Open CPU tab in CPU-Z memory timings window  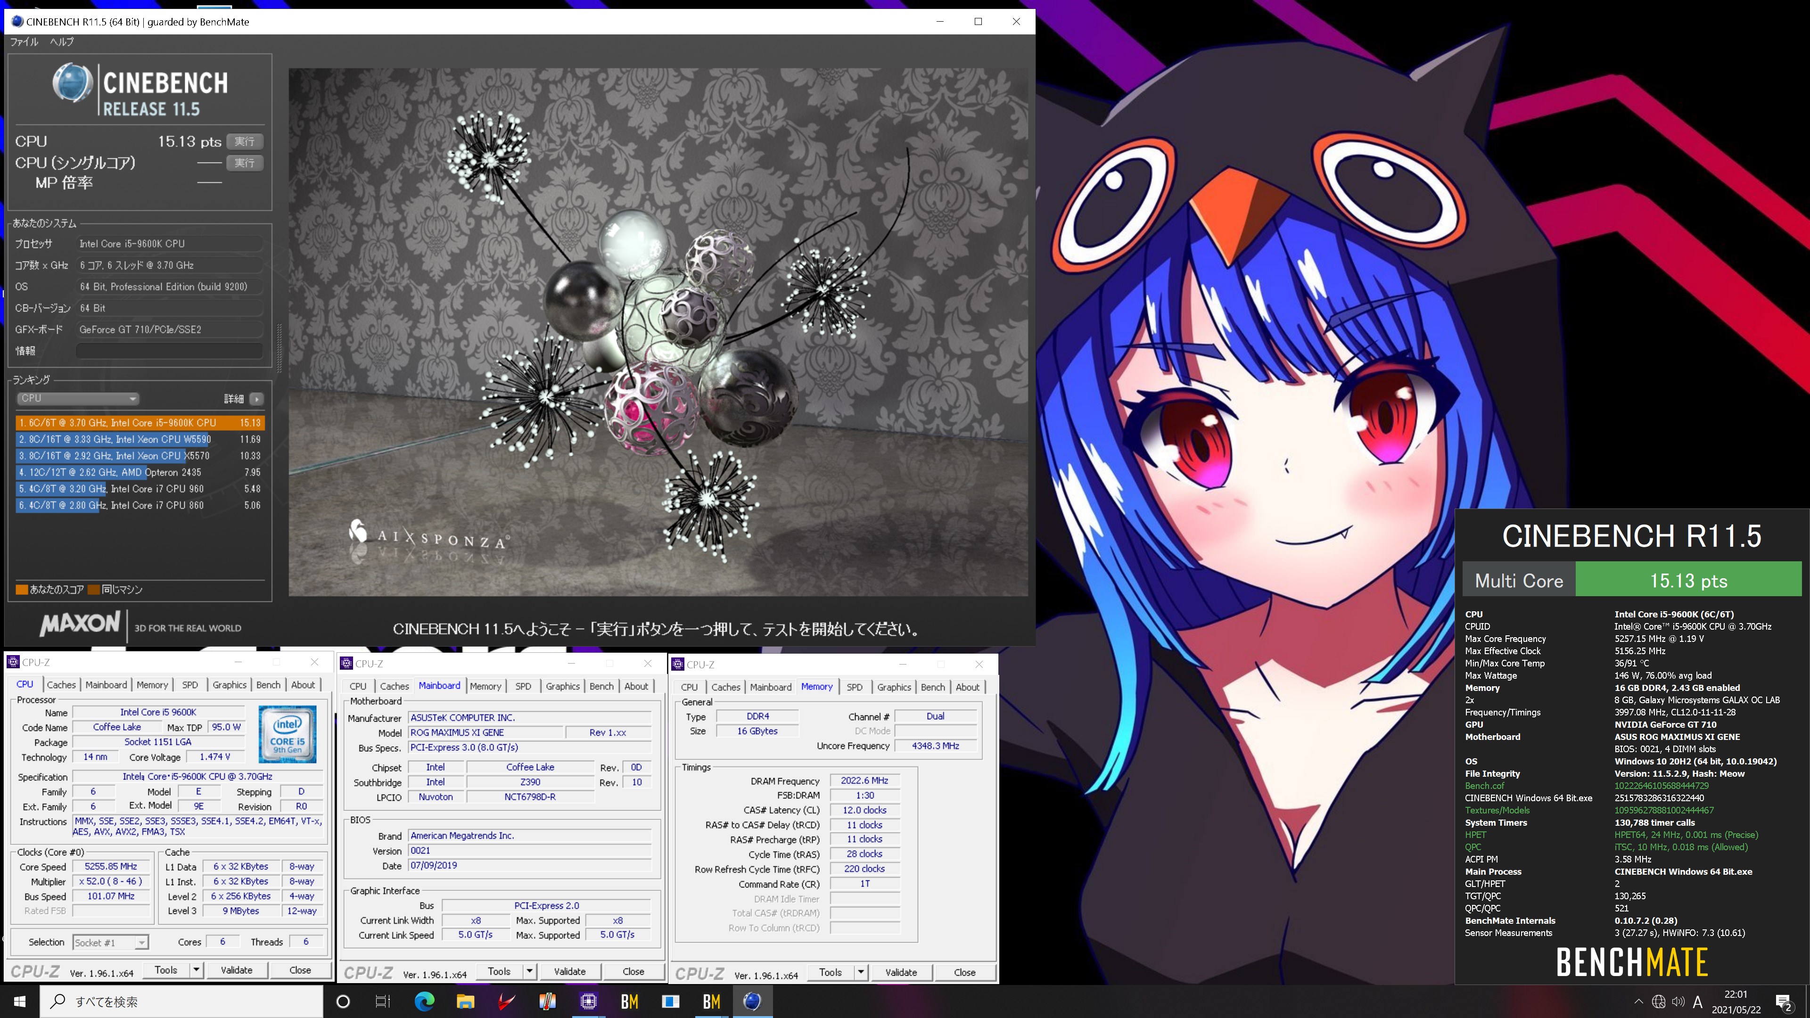[x=689, y=687]
